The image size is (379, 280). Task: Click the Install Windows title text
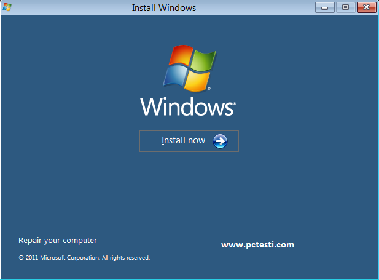[x=164, y=8]
